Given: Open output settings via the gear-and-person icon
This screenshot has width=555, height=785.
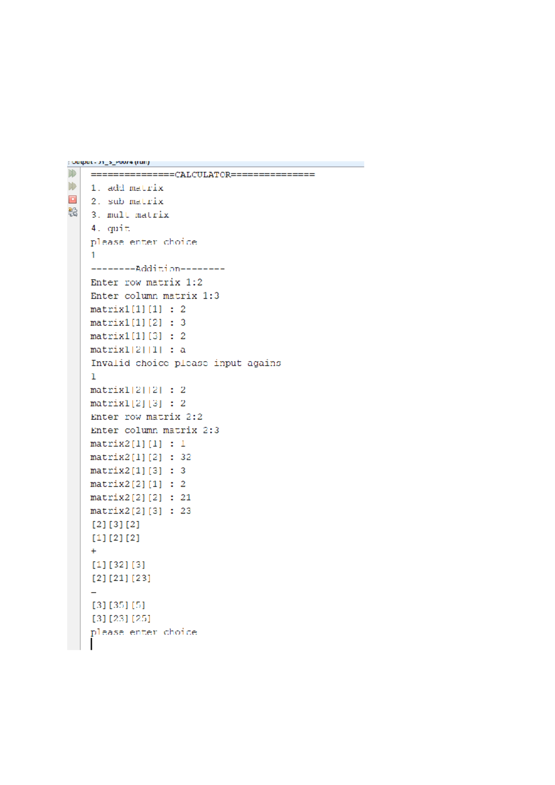Looking at the screenshot, I should [73, 212].
